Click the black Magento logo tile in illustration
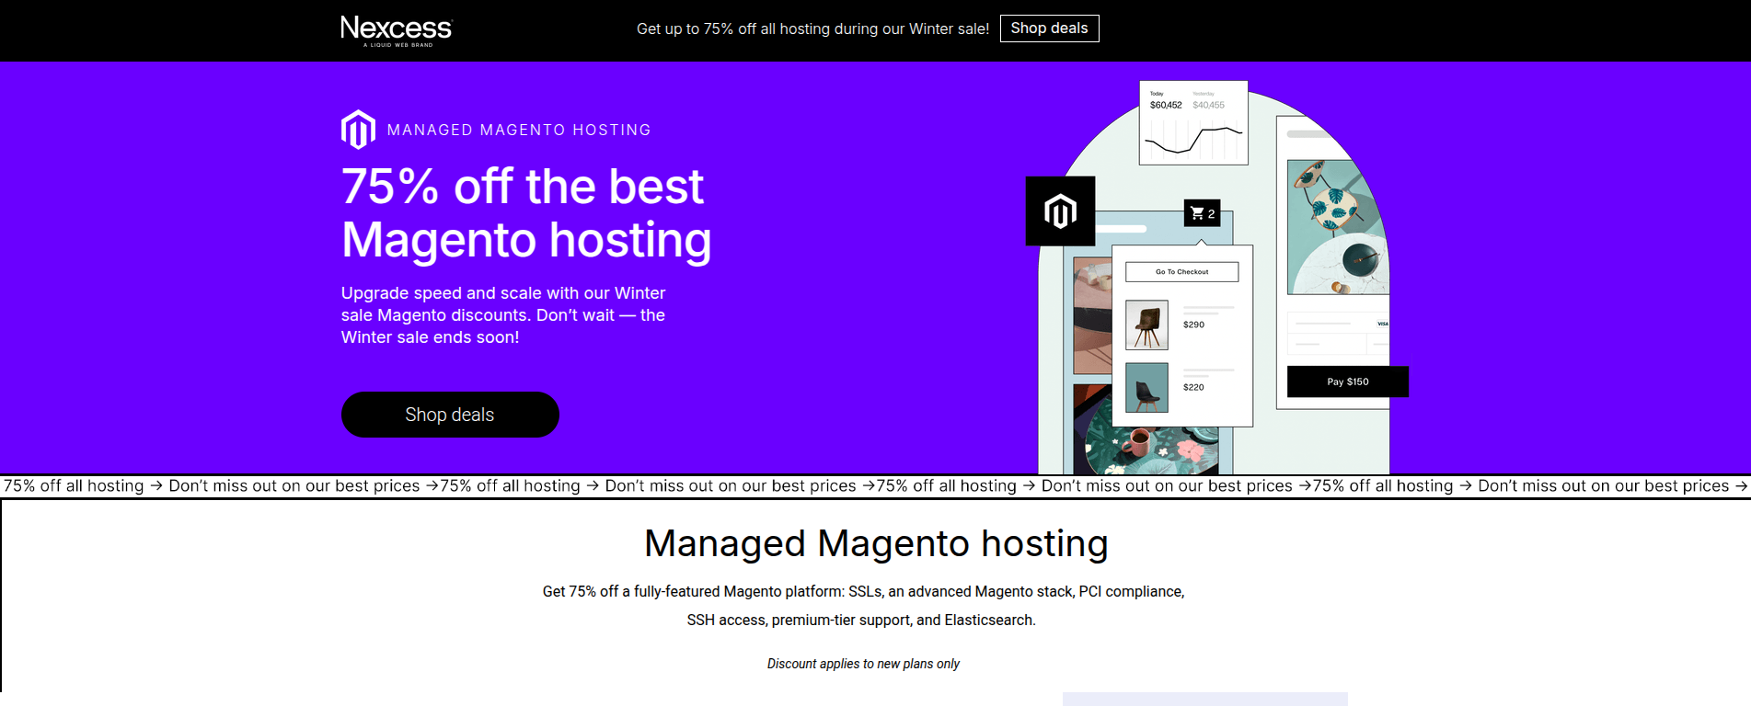The image size is (1751, 706). tap(1060, 211)
